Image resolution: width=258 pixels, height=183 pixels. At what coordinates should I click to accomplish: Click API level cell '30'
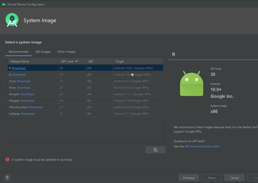pos(72,68)
